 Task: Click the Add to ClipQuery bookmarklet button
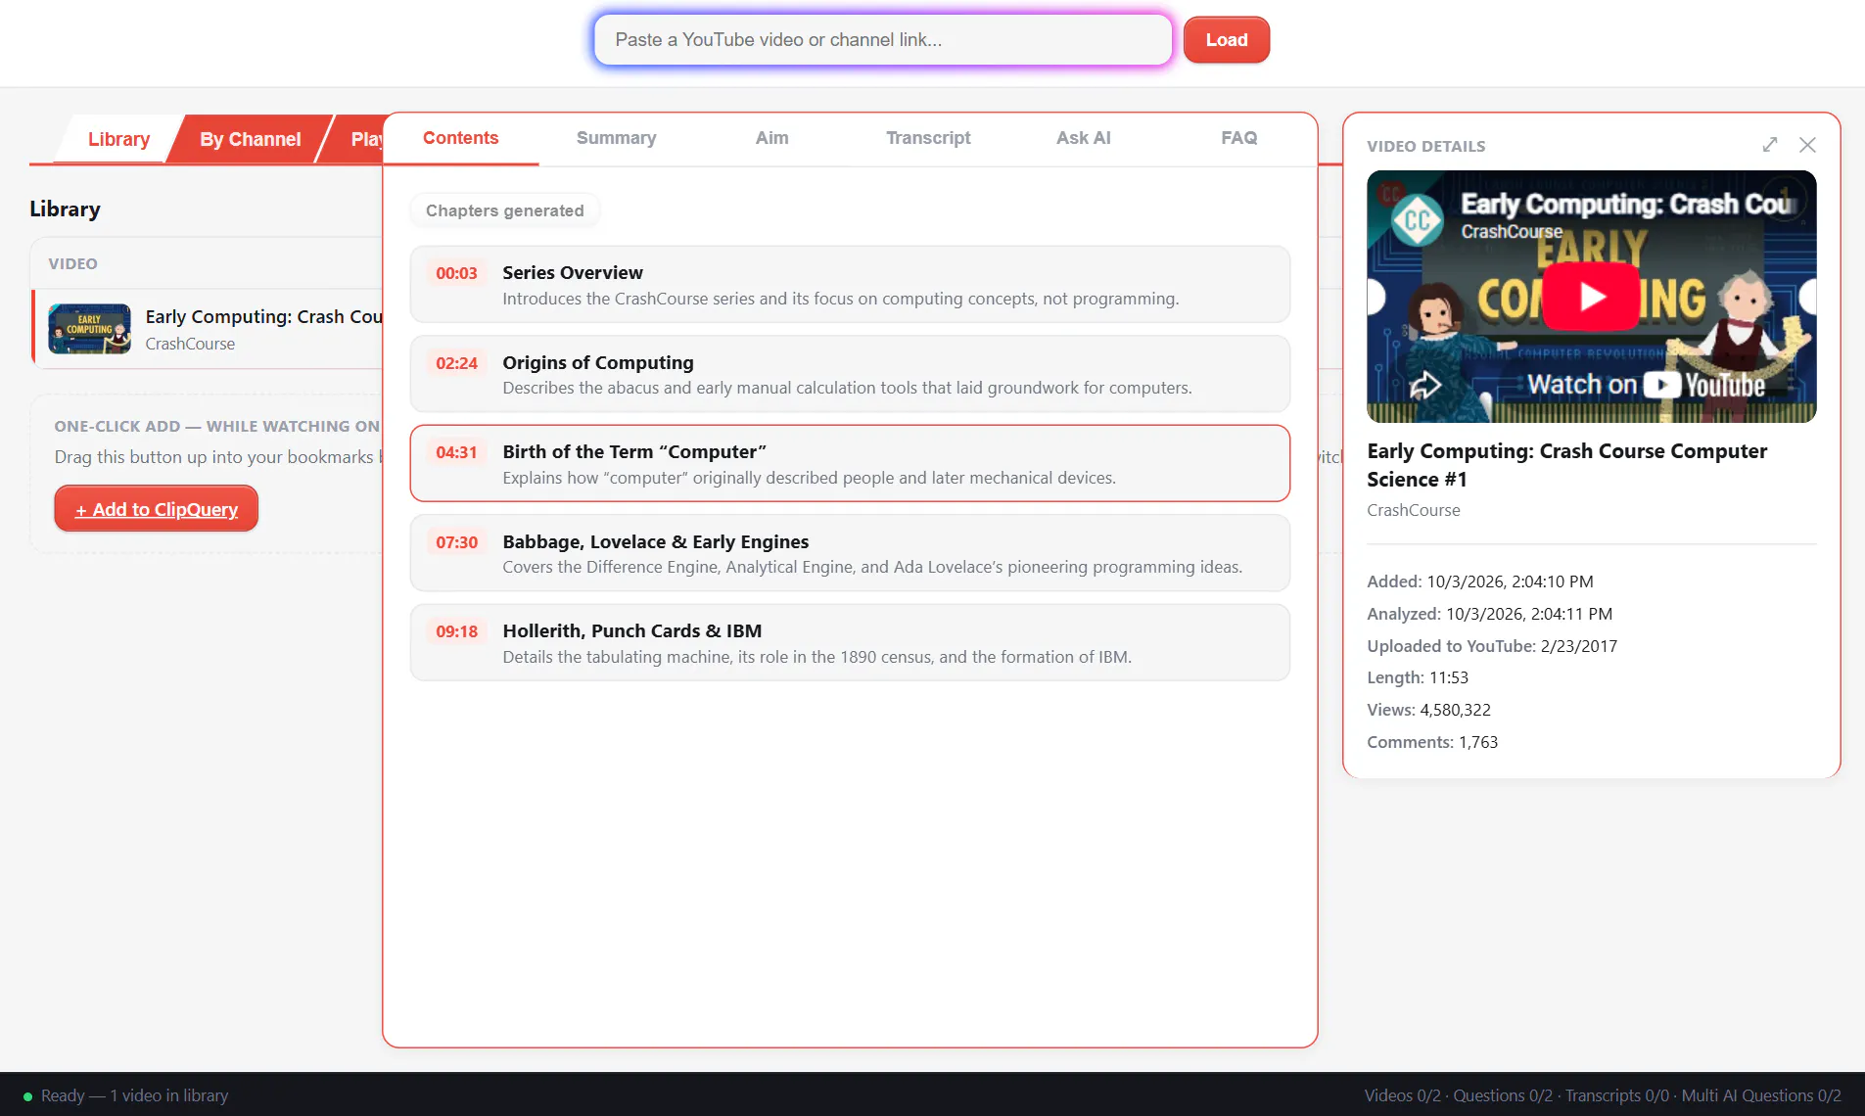(157, 509)
